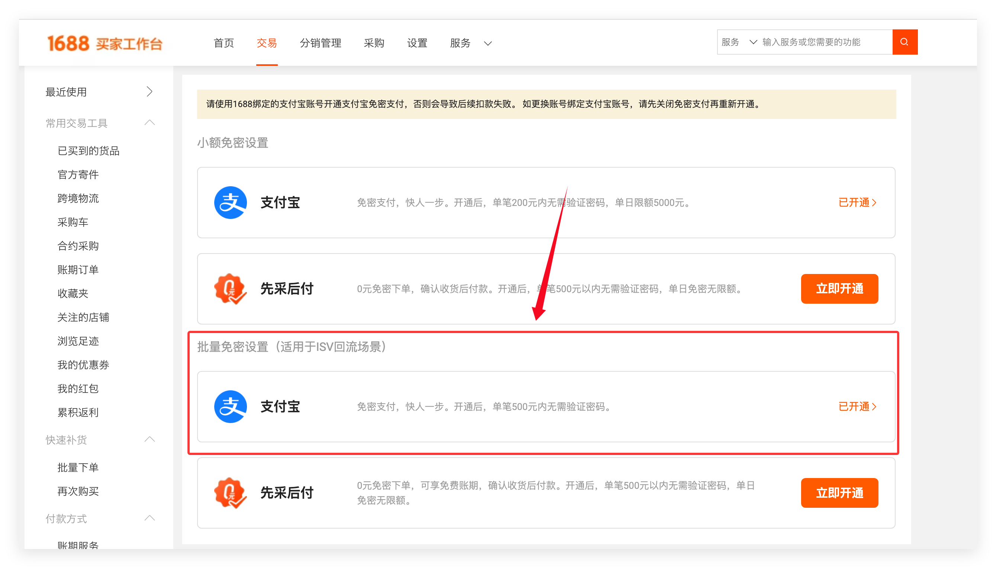Open the 分销管理 menu tab

pyautogui.click(x=321, y=43)
